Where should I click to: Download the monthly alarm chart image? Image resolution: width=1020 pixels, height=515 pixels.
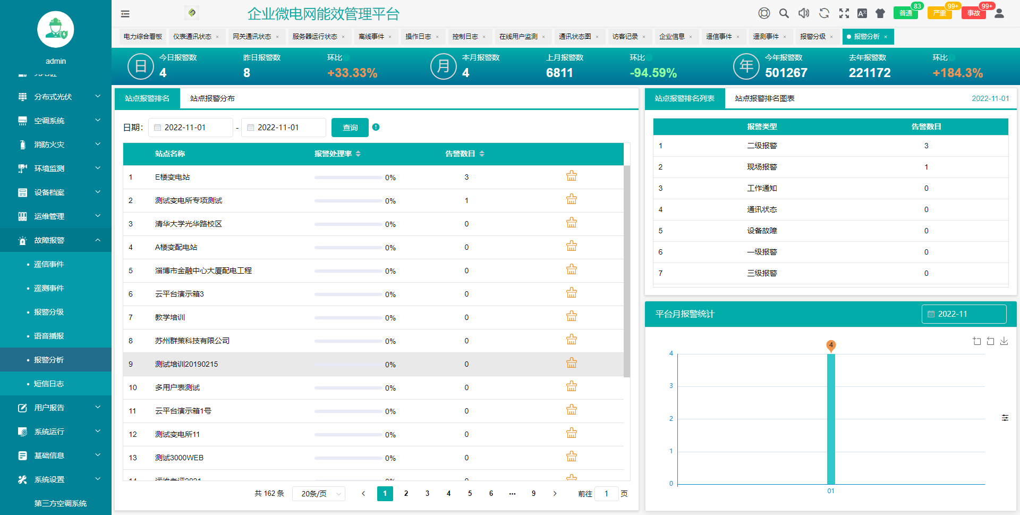pyautogui.click(x=1004, y=341)
